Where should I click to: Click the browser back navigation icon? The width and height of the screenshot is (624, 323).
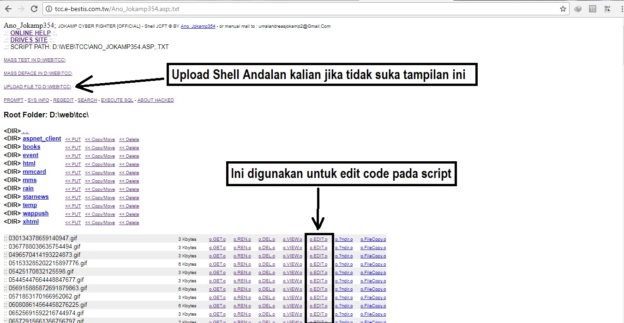7,8
